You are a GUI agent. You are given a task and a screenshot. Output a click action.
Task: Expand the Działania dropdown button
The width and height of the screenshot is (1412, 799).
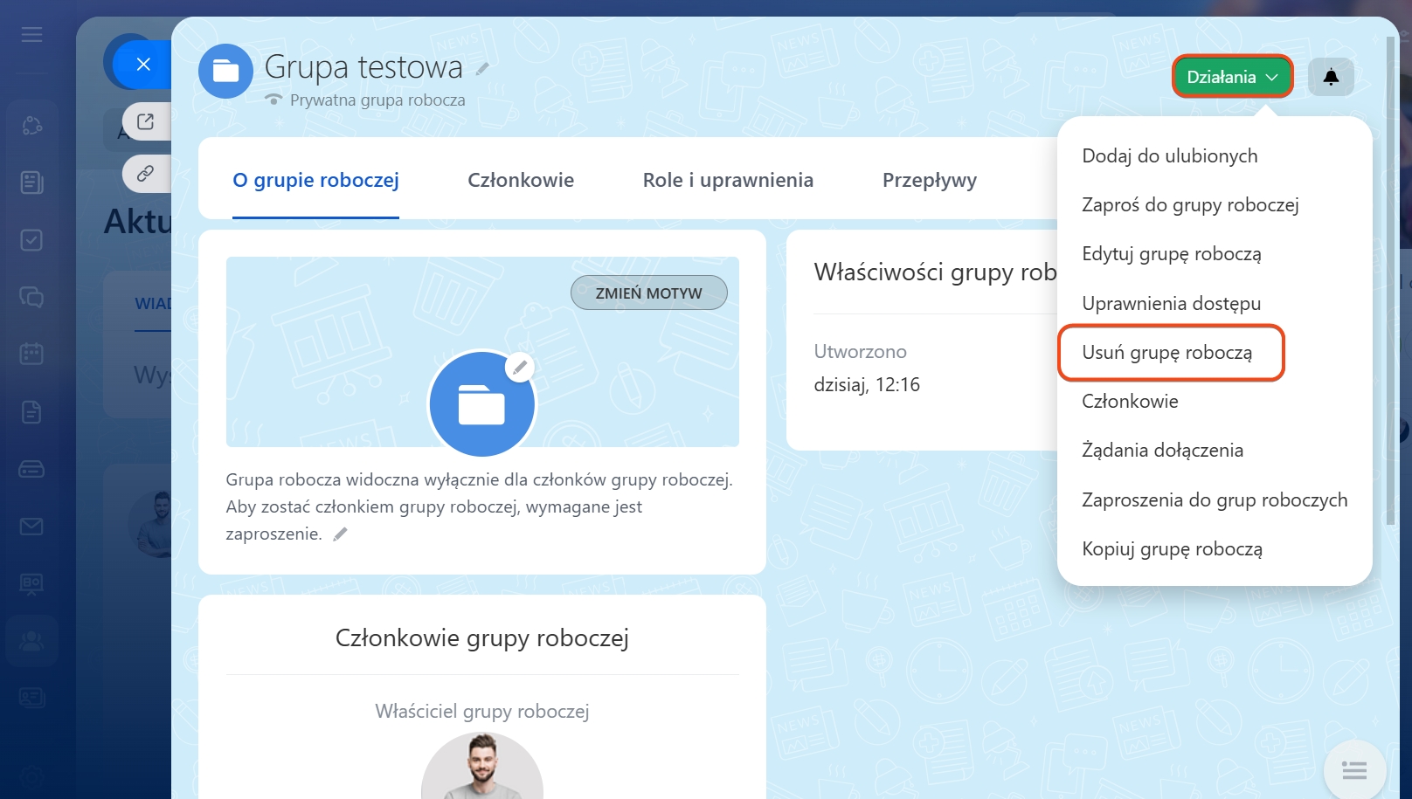1232,77
